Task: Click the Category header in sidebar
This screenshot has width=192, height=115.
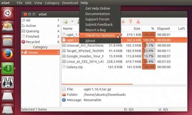Action: pos(40,47)
